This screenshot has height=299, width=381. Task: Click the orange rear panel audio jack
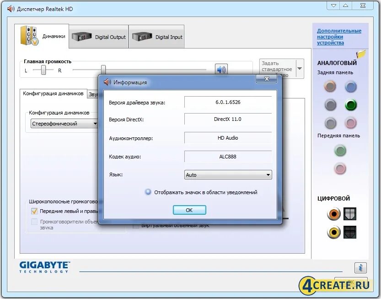tap(330, 87)
